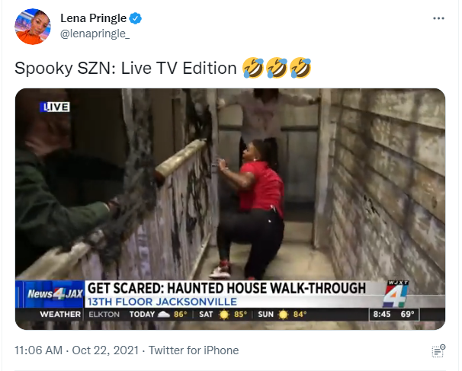The height and width of the screenshot is (371, 462).
Task: Click the last laughing emoji
Action: (300, 68)
